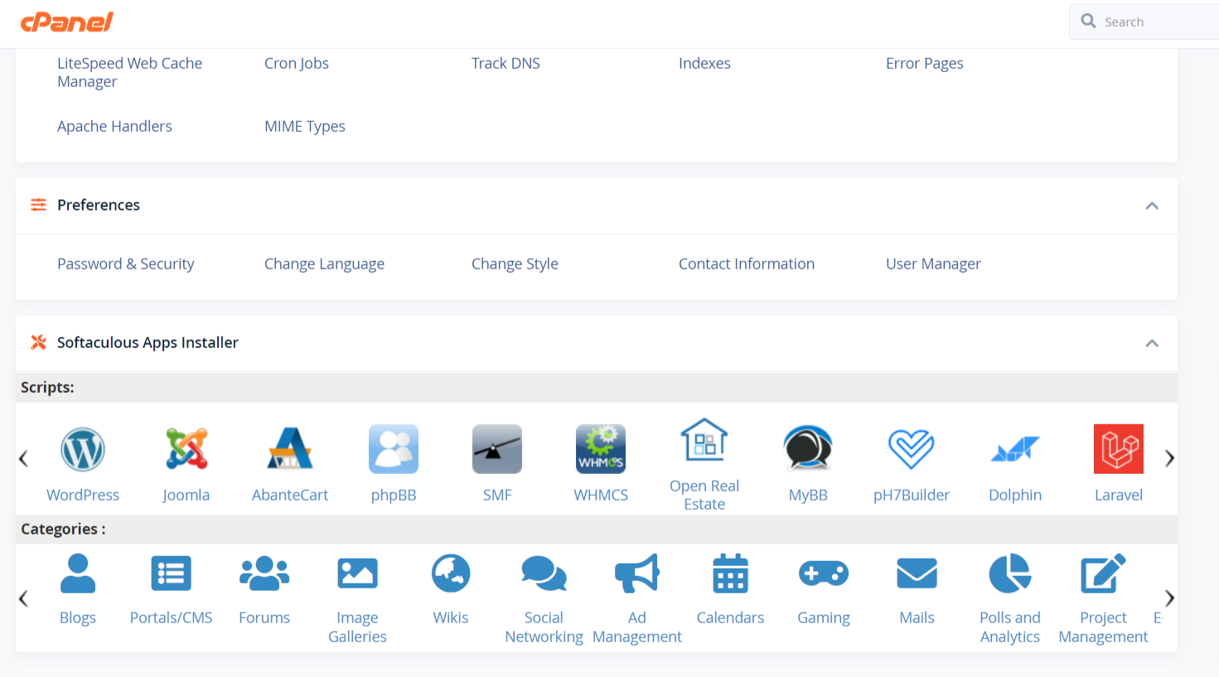Browse the Forums category icon
This screenshot has width=1219, height=677.
click(264, 573)
